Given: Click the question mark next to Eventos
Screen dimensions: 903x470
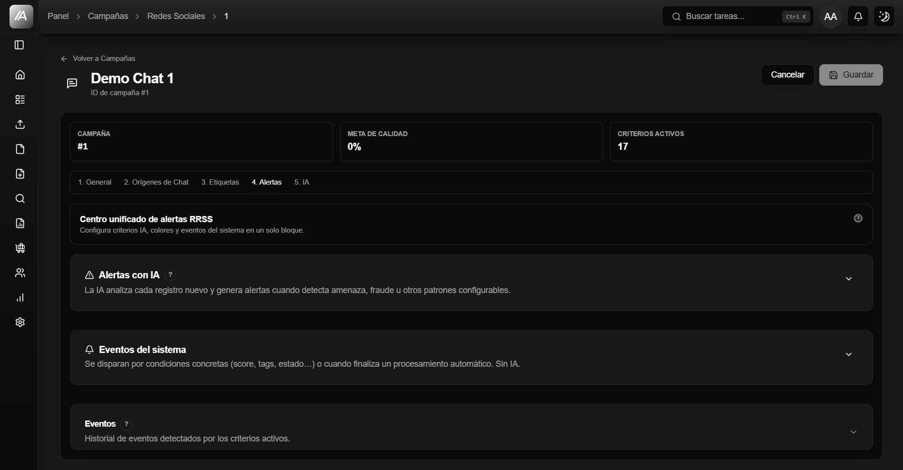Looking at the screenshot, I should [126, 424].
